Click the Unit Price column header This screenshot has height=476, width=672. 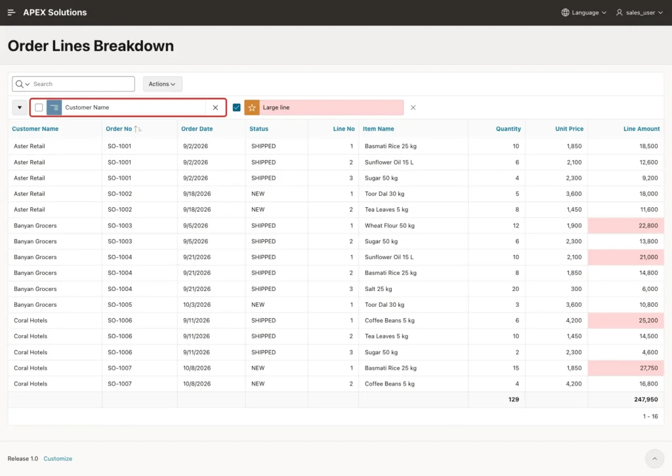[569, 129]
